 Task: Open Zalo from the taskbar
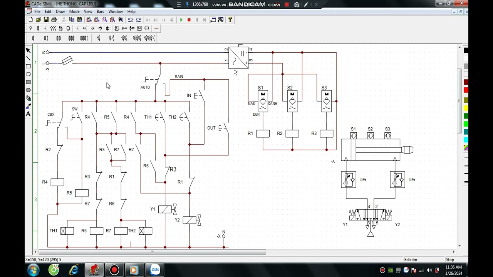point(155,270)
